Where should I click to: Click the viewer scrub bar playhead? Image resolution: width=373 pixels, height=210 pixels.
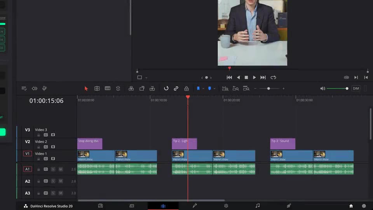[230, 68]
